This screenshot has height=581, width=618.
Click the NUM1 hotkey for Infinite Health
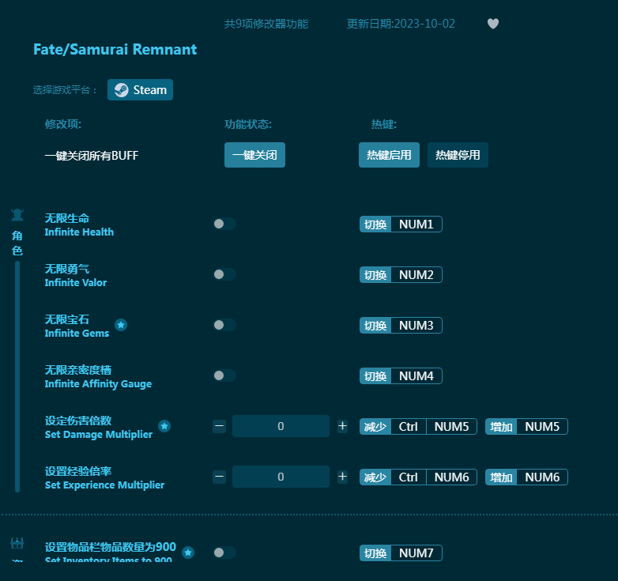click(x=416, y=224)
